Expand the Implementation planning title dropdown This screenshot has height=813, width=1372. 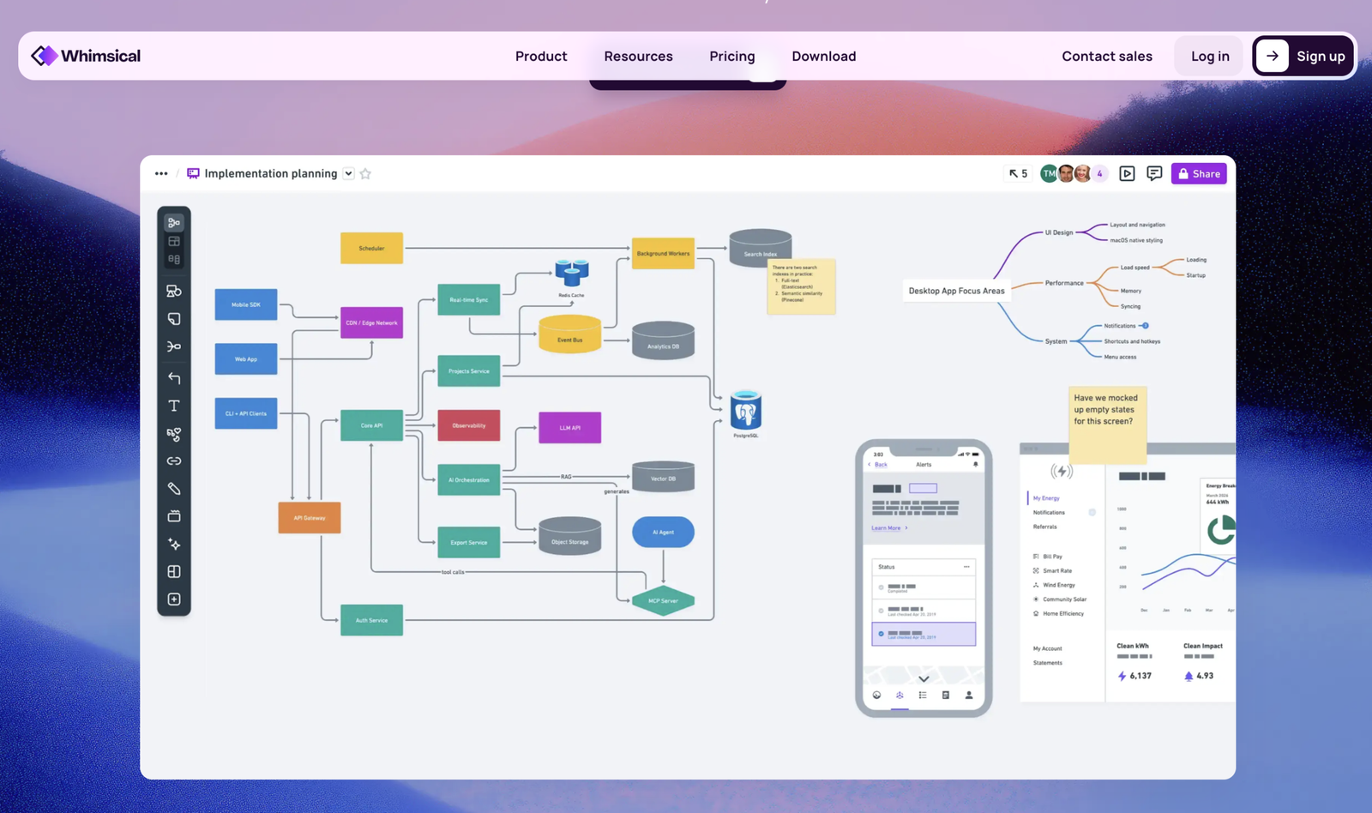click(349, 174)
